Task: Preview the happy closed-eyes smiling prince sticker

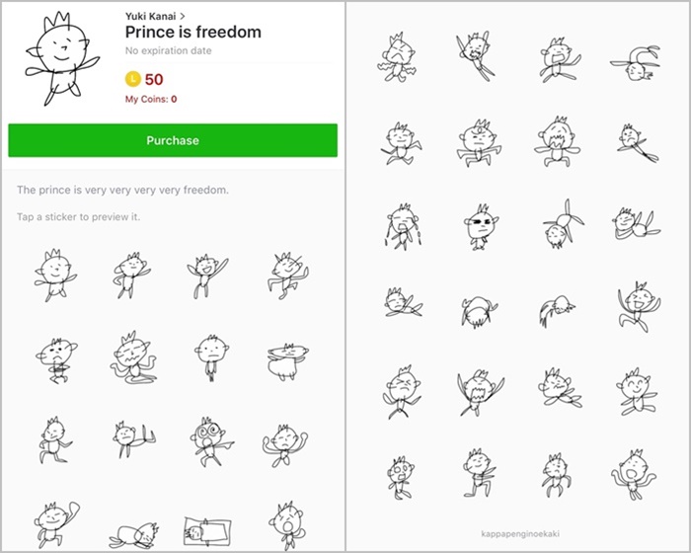Action: pos(637,392)
